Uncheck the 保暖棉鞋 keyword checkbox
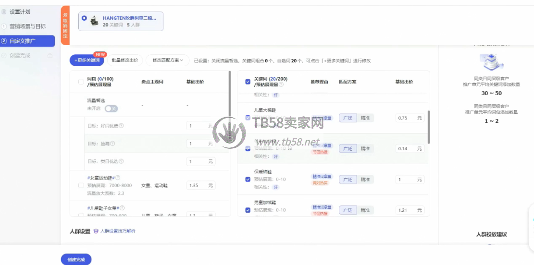 pos(248,180)
